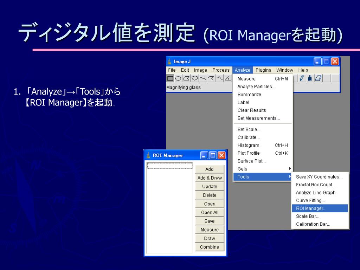
Task: Open the Plugins menu
Action: [263, 70]
